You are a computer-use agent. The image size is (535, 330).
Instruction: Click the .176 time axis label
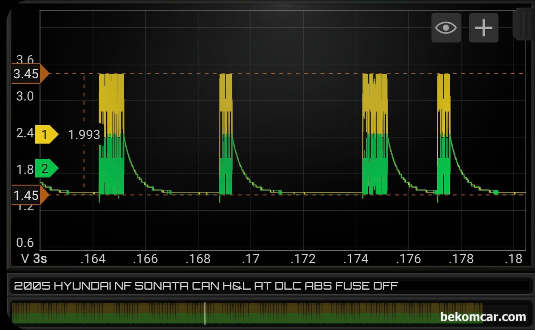408,259
